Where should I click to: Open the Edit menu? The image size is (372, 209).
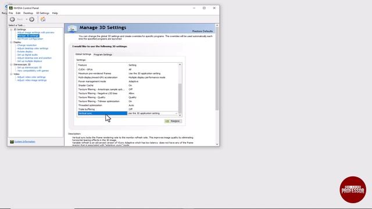click(x=18, y=13)
